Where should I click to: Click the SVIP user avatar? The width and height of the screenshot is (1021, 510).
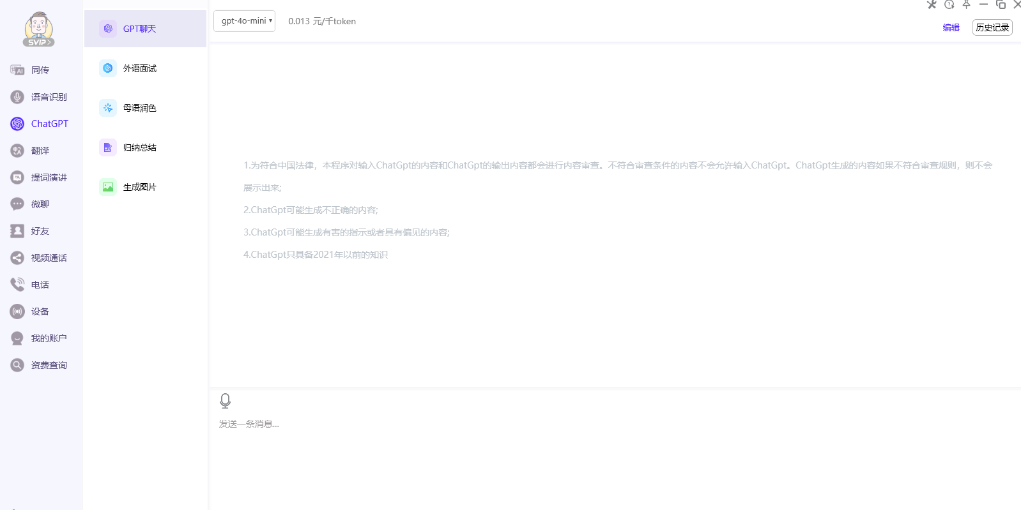[x=38, y=29]
